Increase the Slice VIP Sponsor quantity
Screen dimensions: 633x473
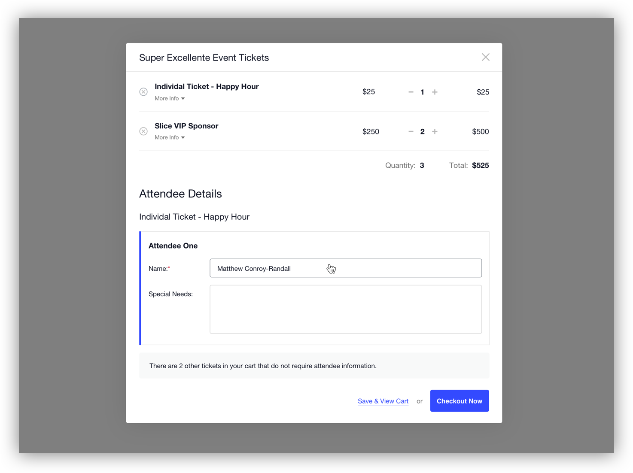[435, 132]
